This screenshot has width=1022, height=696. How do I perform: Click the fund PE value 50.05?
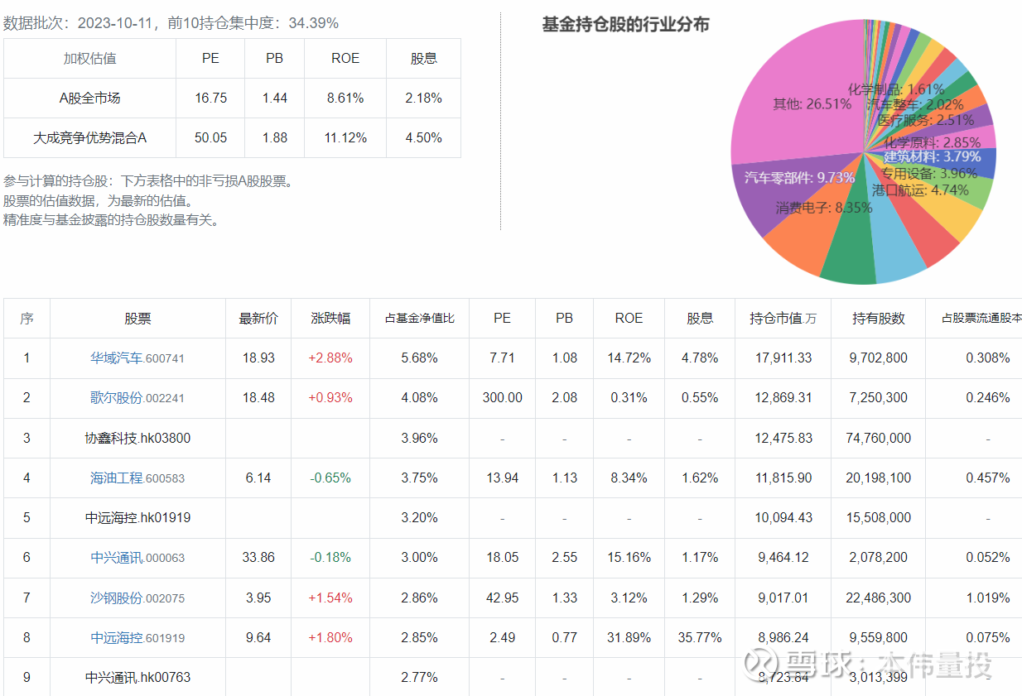point(210,138)
